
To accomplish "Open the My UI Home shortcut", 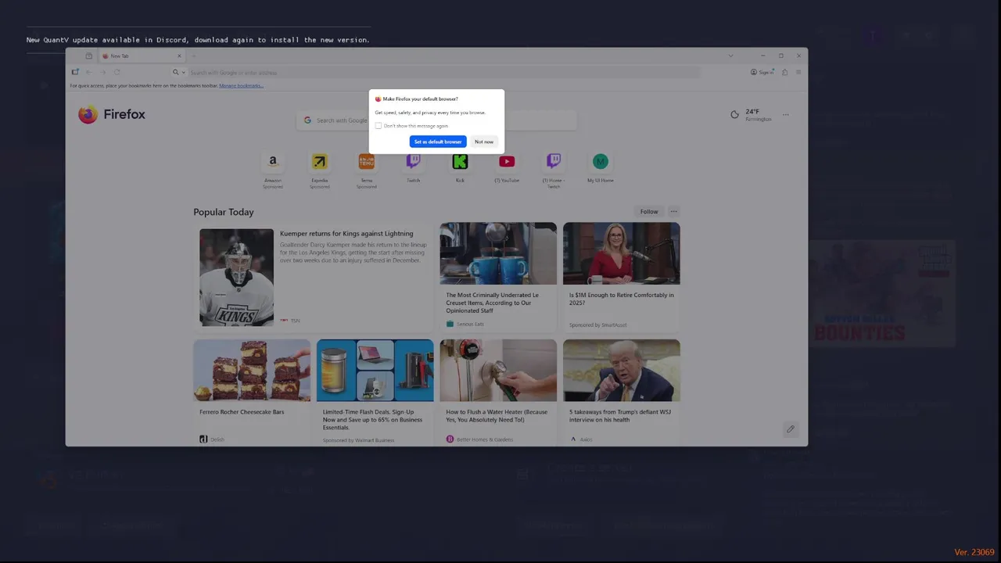I will [601, 167].
